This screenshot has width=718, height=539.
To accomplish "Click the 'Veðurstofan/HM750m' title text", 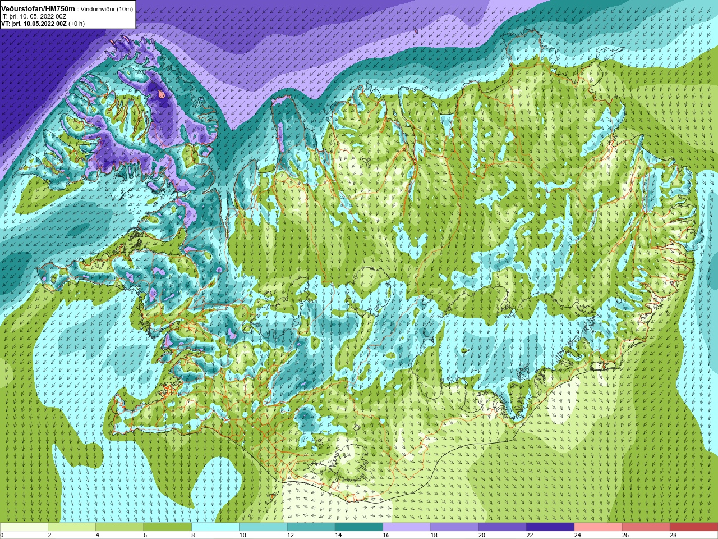I will [x=38, y=9].
